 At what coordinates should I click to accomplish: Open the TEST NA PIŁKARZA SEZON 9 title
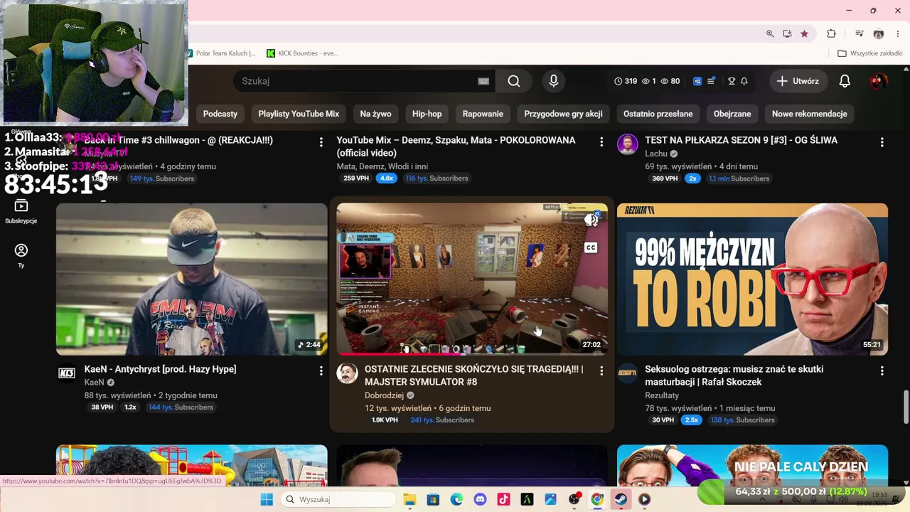[x=741, y=140]
